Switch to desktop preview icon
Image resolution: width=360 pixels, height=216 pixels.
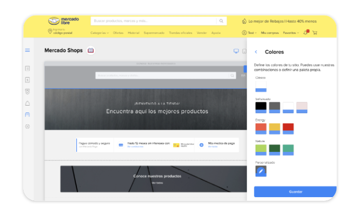[x=236, y=51]
